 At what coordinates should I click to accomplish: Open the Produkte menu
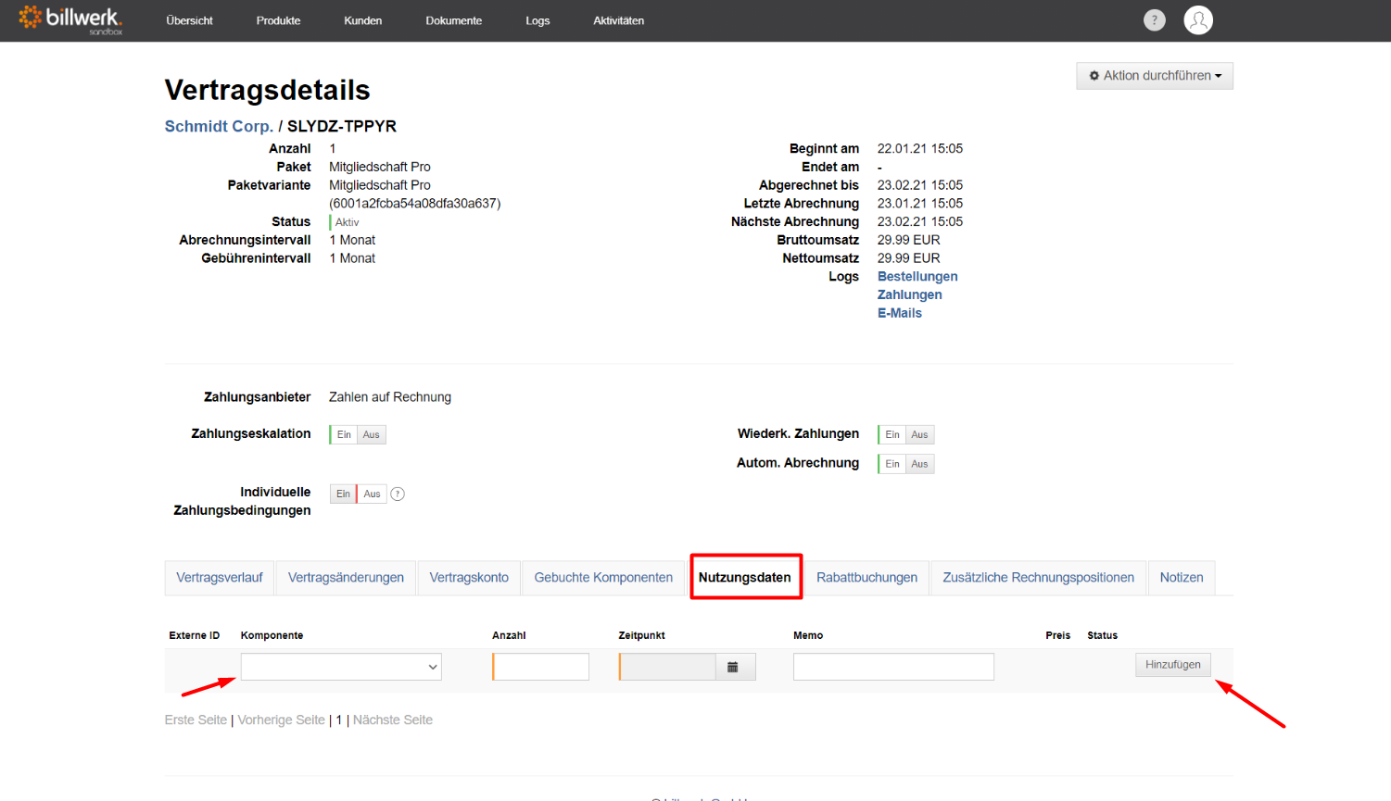[x=278, y=20]
